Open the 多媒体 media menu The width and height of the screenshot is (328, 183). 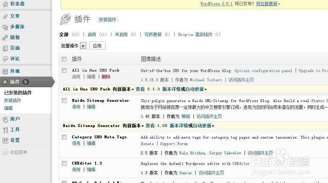point(17,27)
